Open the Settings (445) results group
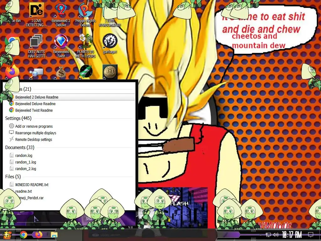Screen dimensions: 321x241 coord(18,118)
